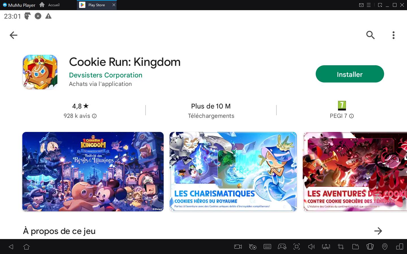
Task: Go back using the Play Store arrow
Action: coord(14,35)
